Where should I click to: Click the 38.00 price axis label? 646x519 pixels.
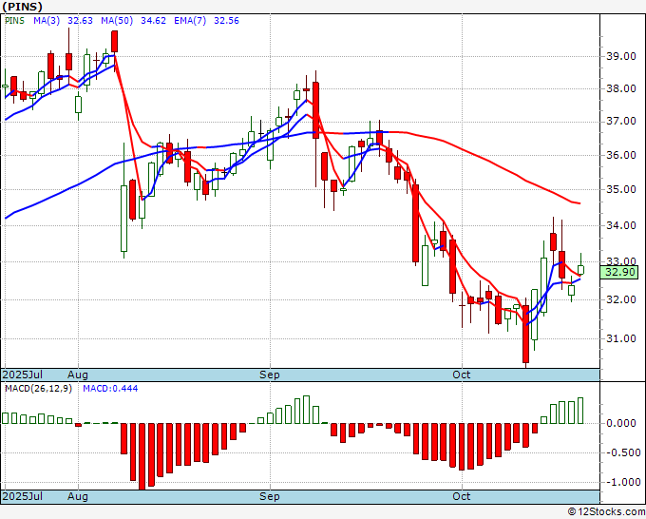[621, 88]
